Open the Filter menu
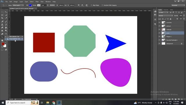Screen dimensions: 186x105 pos(37,2)
